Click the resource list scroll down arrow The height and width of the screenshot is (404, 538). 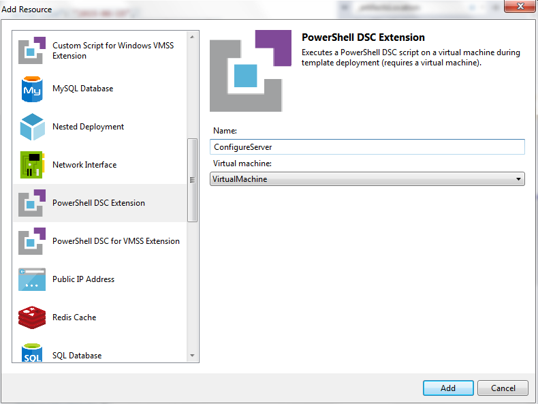192,356
